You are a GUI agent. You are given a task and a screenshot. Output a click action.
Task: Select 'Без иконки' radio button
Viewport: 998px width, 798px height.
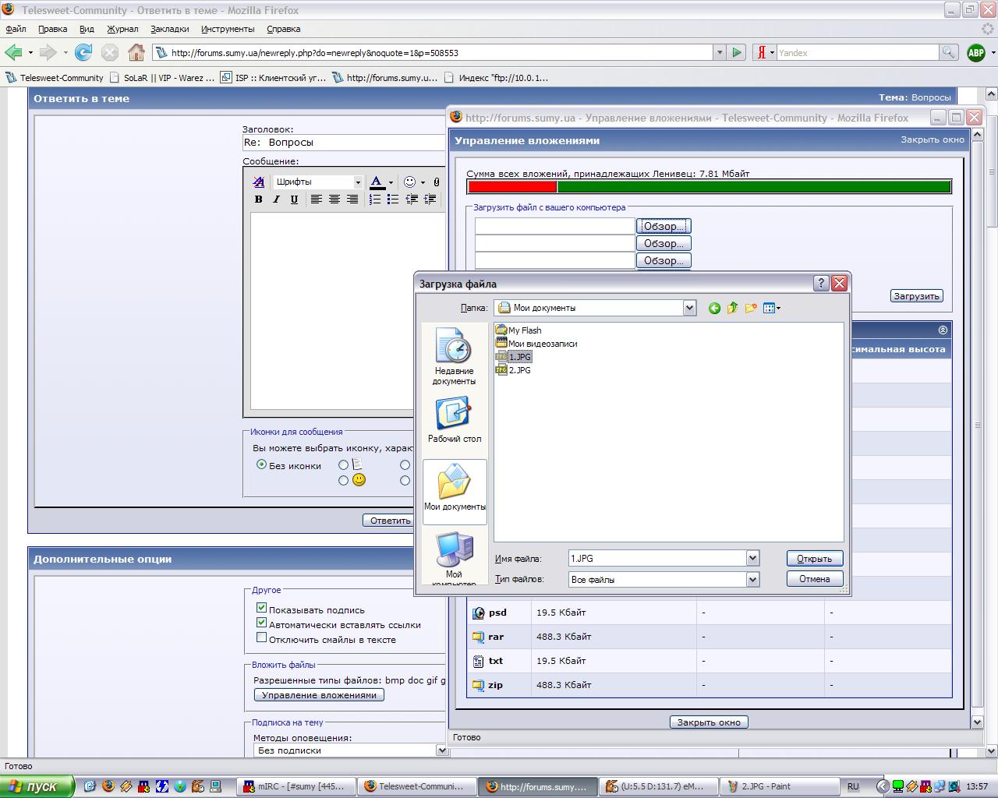(x=262, y=464)
